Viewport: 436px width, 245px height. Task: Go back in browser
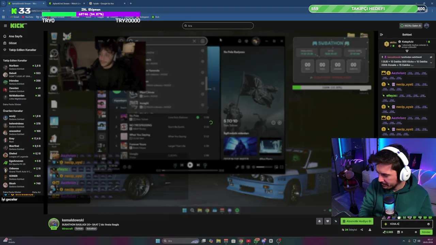(3, 11)
